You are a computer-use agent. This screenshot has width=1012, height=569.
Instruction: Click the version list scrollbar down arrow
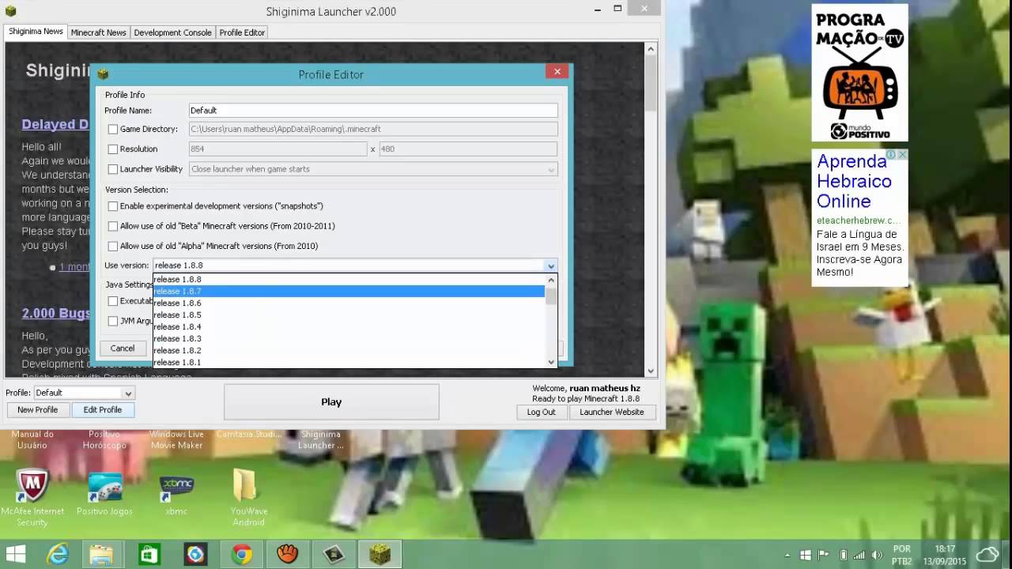[x=552, y=362]
